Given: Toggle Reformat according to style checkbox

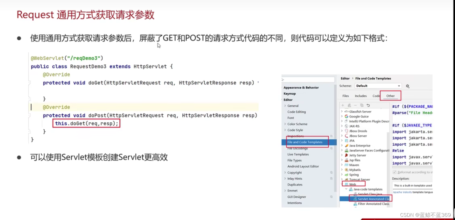Looking at the screenshot, I should pyautogui.click(x=394, y=172).
